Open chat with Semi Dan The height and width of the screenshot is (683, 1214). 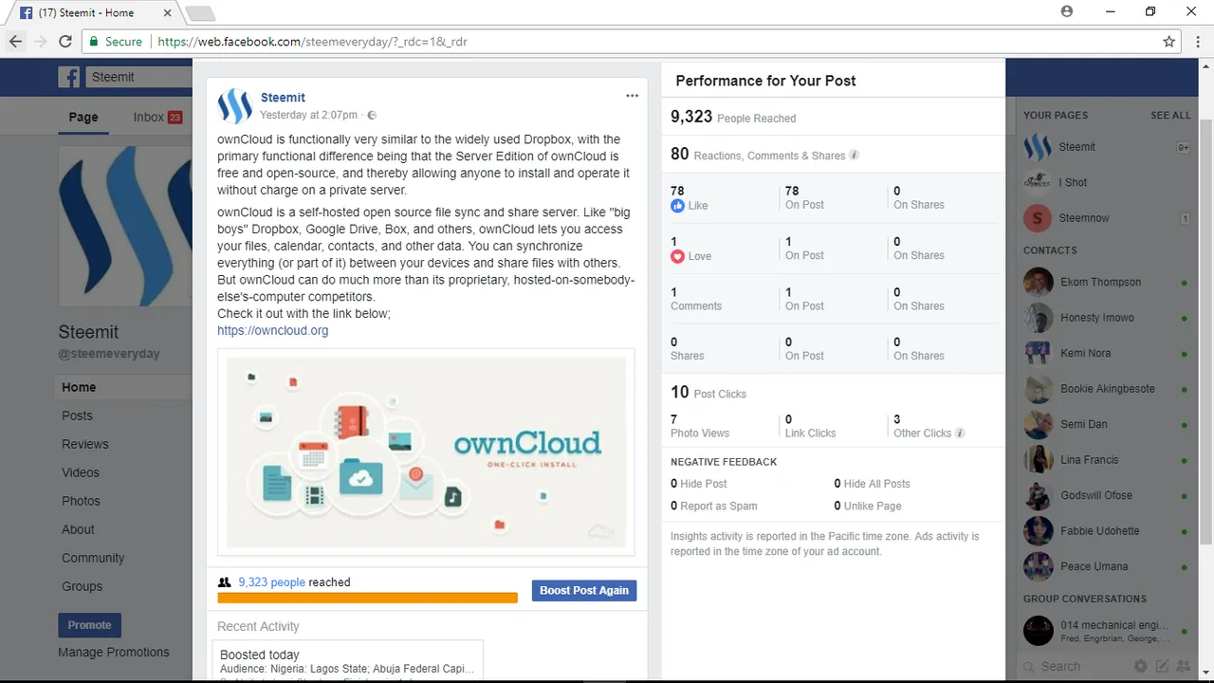pos(1107,424)
